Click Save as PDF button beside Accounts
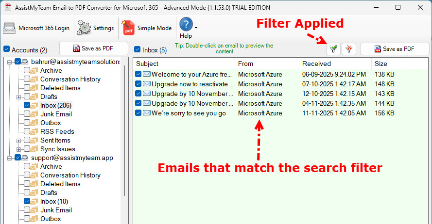This screenshot has height=224, width=432. coord(93,48)
